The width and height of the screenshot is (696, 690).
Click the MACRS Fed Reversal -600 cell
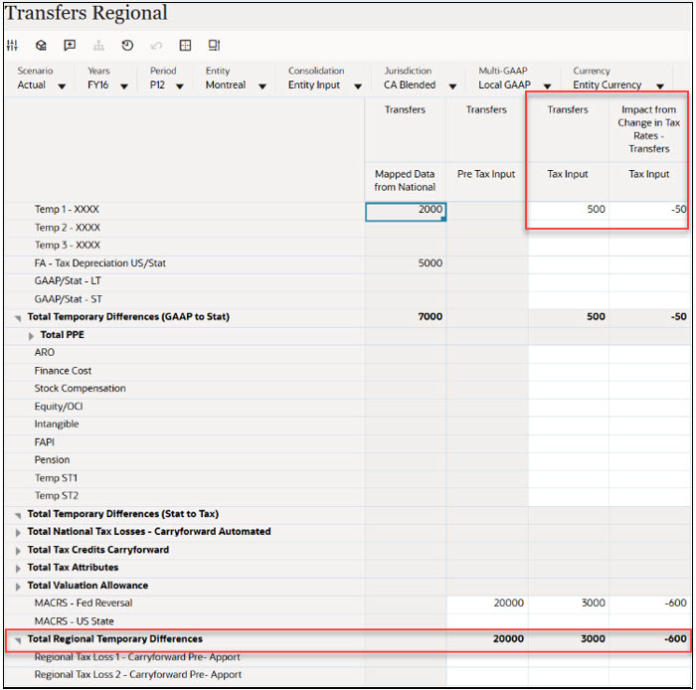649,604
